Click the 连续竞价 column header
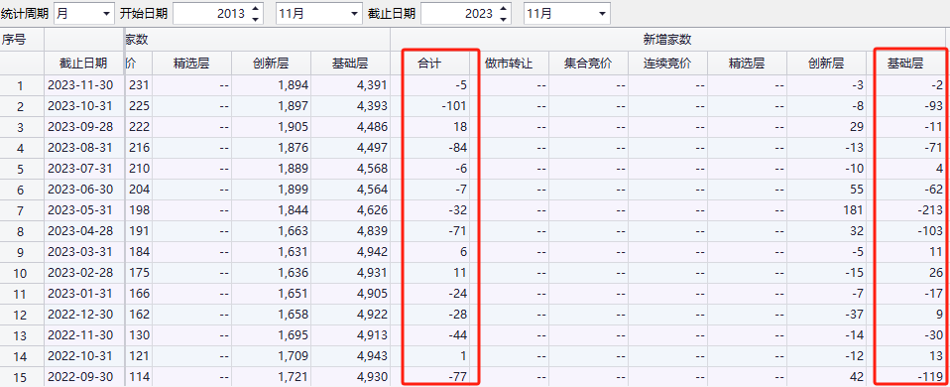 pos(667,63)
